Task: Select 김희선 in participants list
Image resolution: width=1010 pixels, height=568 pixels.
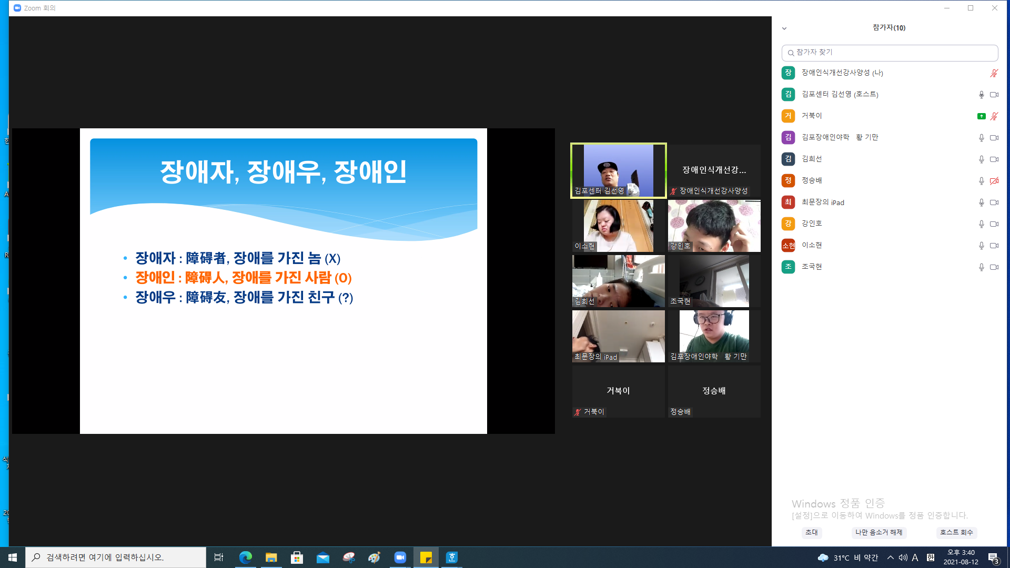Action: tap(890, 159)
